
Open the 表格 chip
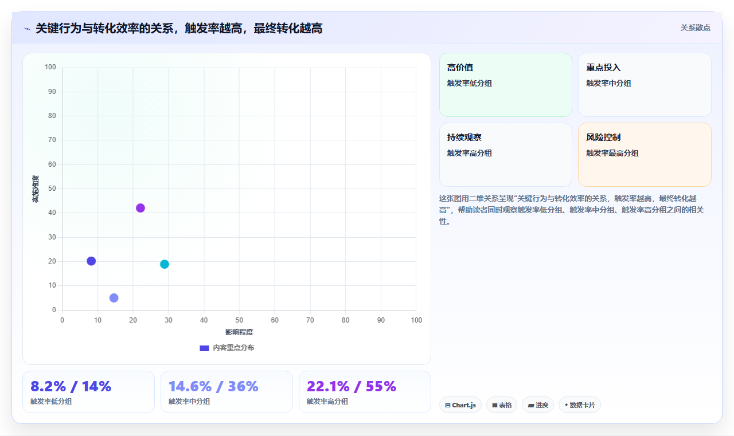502,405
